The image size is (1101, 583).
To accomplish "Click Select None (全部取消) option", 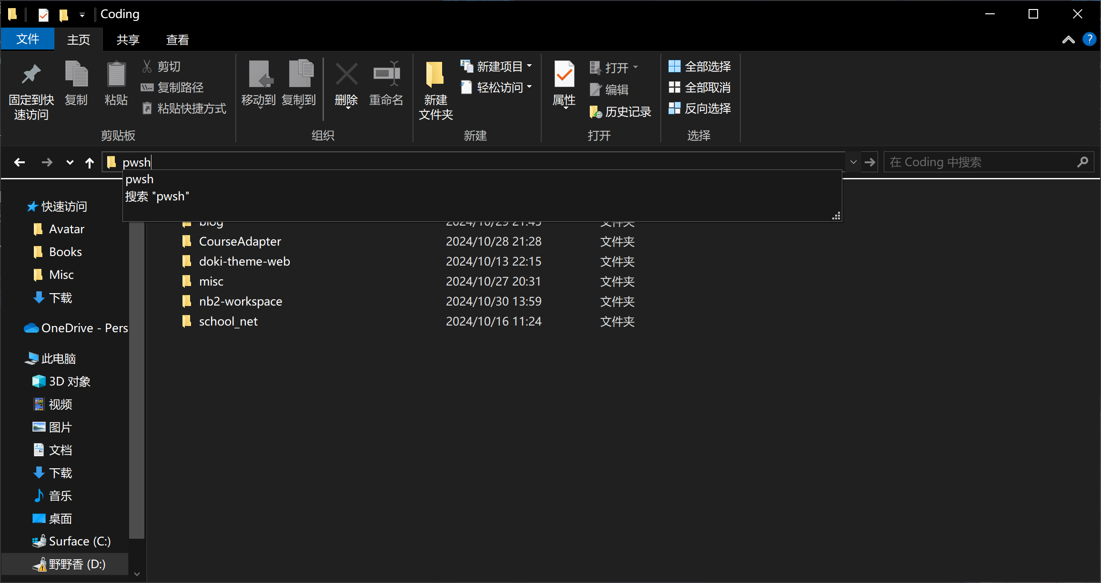I will pyautogui.click(x=700, y=88).
